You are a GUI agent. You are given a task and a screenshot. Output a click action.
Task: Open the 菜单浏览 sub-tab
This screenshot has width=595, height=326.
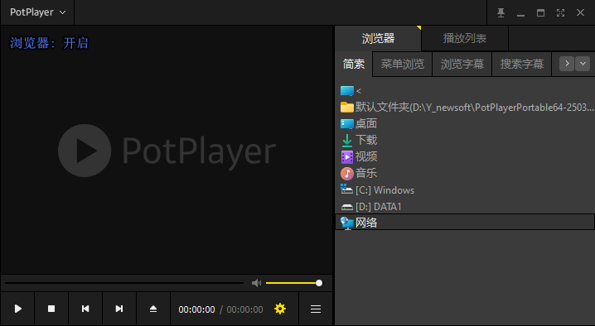[x=402, y=64]
